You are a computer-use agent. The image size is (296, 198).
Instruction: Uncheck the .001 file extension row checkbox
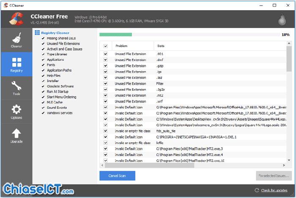[106, 54]
